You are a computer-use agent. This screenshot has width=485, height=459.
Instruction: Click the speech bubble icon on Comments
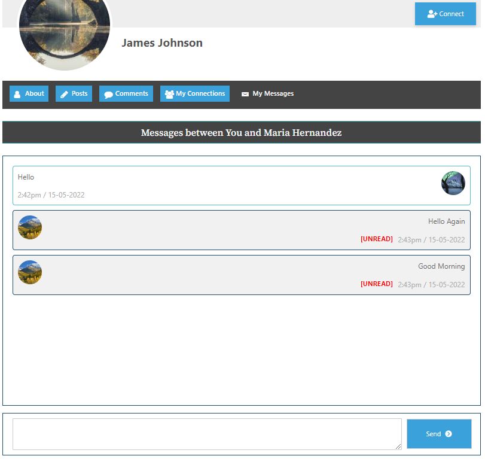click(x=108, y=95)
